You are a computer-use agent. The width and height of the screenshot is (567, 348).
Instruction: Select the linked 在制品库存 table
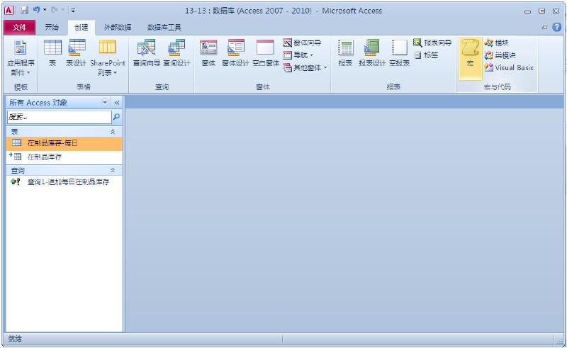(64, 157)
